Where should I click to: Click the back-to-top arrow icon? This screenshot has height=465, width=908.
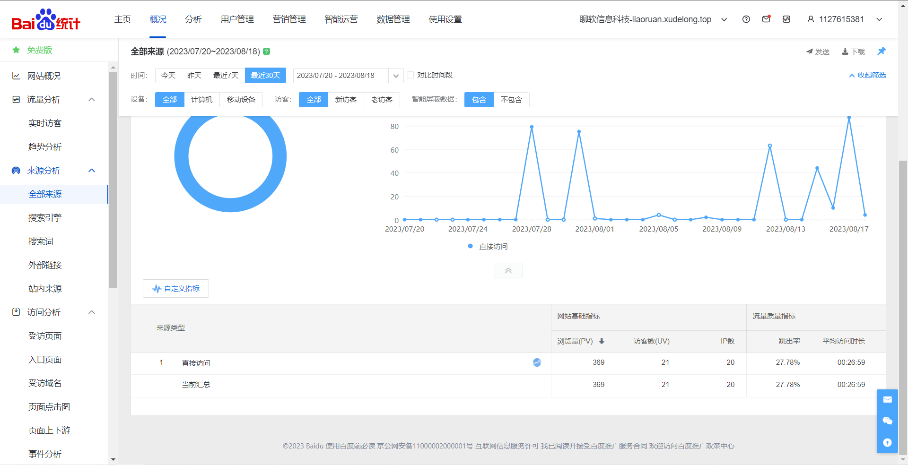(x=887, y=442)
